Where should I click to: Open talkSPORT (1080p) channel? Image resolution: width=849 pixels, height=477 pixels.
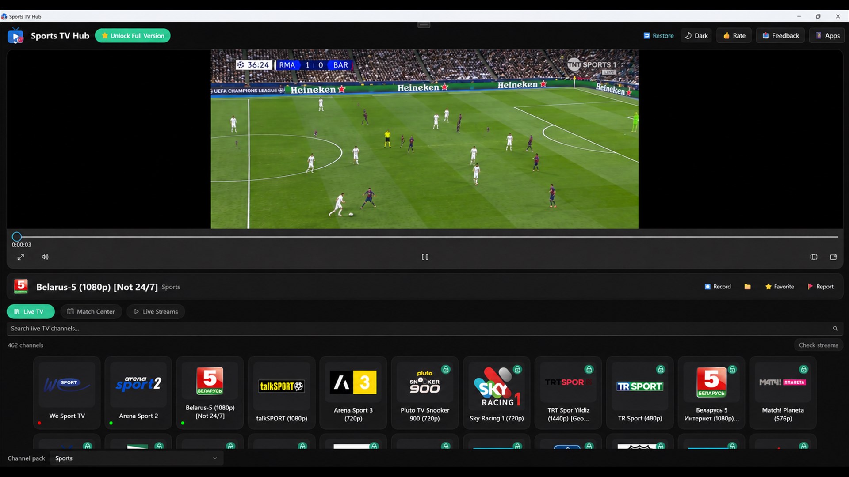point(282,393)
